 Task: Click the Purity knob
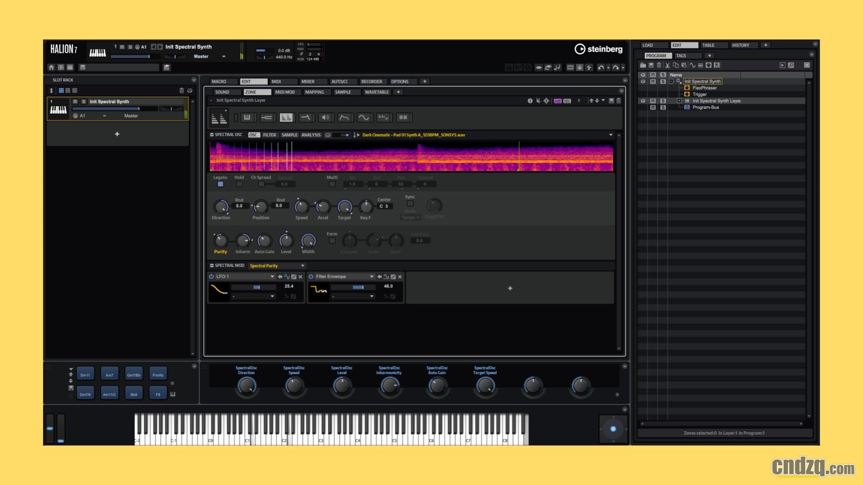[220, 241]
